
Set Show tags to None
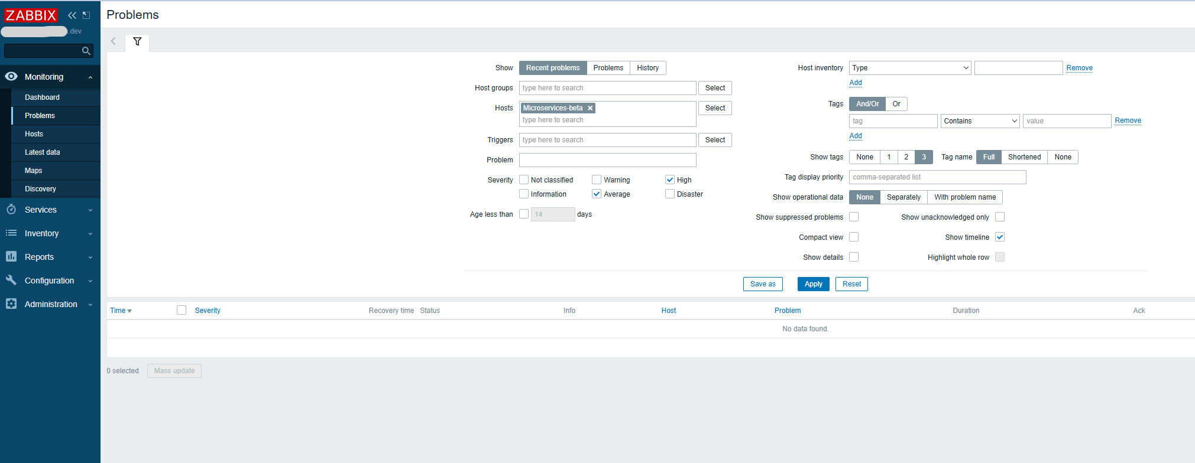point(864,157)
